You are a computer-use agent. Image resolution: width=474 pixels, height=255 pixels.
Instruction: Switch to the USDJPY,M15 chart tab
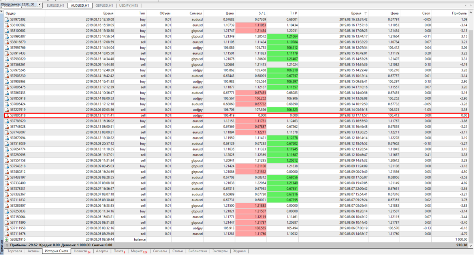coord(130,6)
